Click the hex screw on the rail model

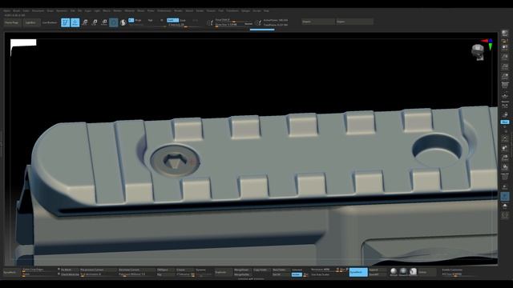[x=175, y=161]
